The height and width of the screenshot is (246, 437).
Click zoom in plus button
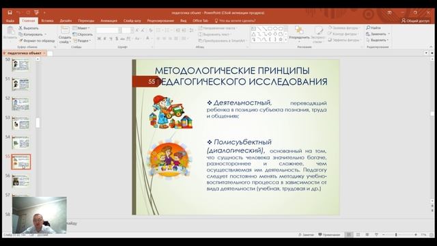click(416, 235)
